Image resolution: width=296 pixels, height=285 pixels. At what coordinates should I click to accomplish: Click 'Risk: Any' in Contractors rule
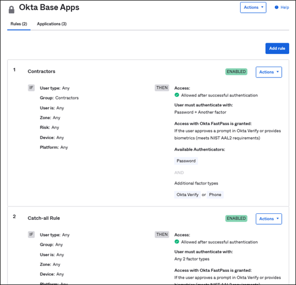[49, 127]
